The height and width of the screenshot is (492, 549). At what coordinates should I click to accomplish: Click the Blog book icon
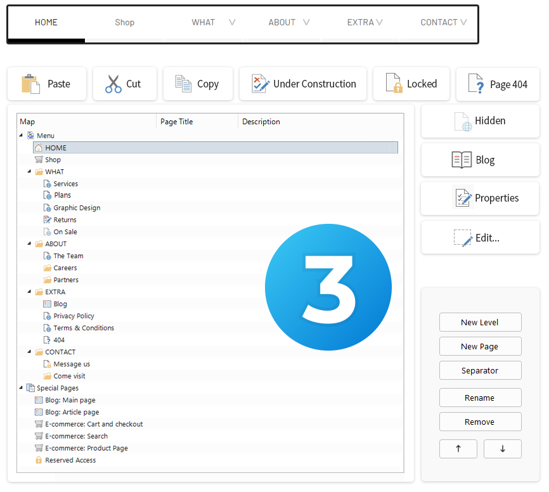pos(462,160)
